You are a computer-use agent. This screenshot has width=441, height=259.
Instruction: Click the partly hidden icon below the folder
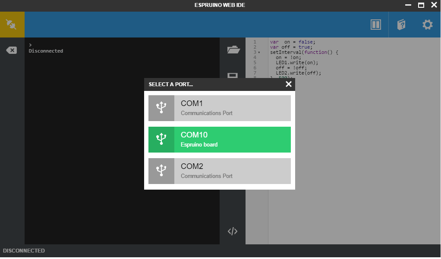pos(232,75)
